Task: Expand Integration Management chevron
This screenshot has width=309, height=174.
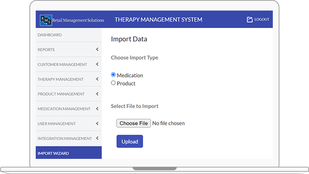Action: pos(97,138)
